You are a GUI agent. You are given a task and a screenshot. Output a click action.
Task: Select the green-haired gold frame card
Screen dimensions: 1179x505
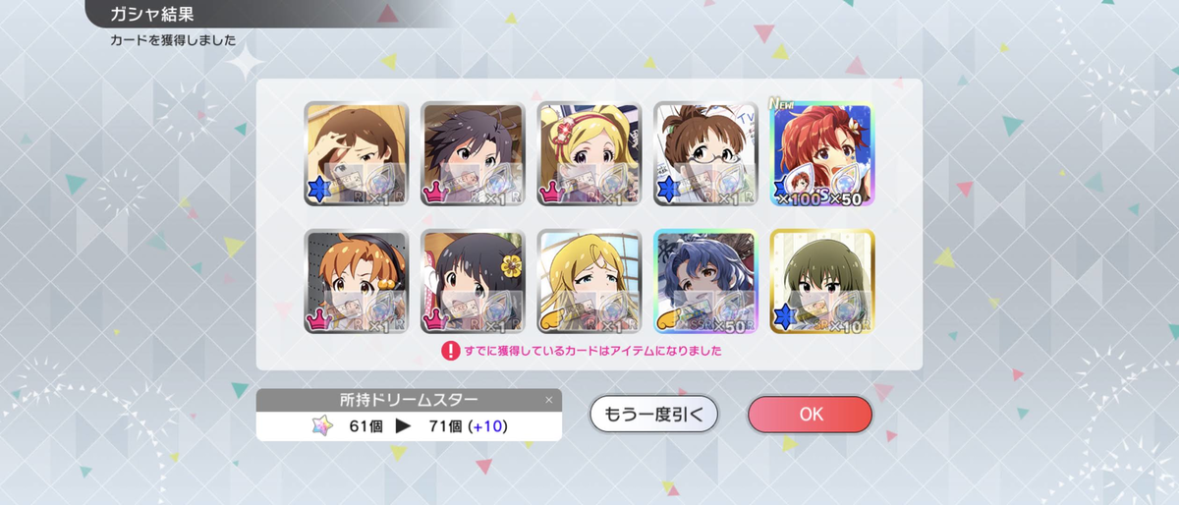[x=822, y=282]
